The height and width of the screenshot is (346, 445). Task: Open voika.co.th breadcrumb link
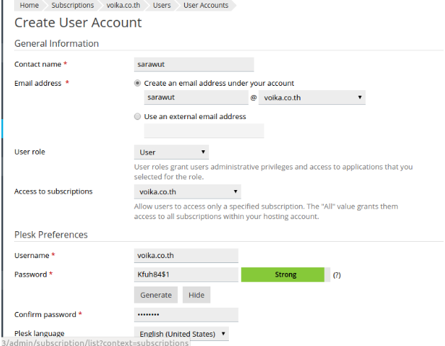[123, 5]
